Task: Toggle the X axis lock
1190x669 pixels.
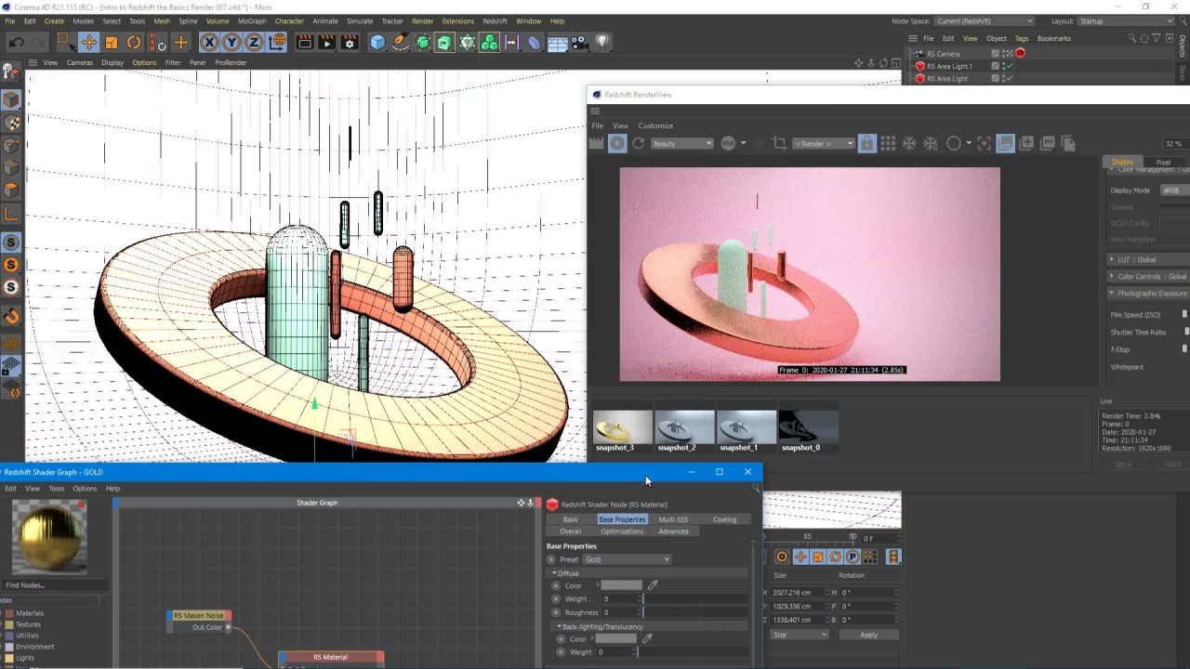Action: coord(209,42)
